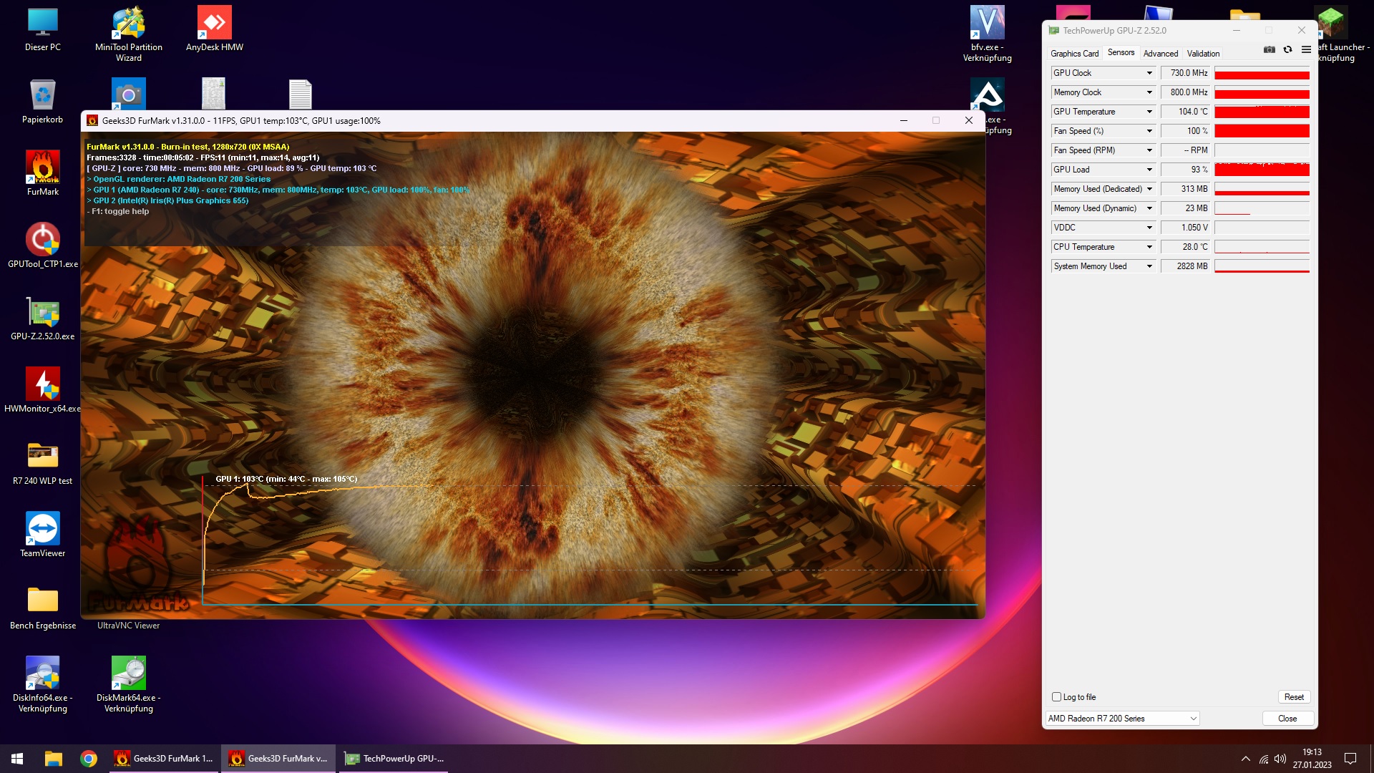Open the GPU-Z hamburger menu icon
The image size is (1374, 773).
pos(1306,49)
